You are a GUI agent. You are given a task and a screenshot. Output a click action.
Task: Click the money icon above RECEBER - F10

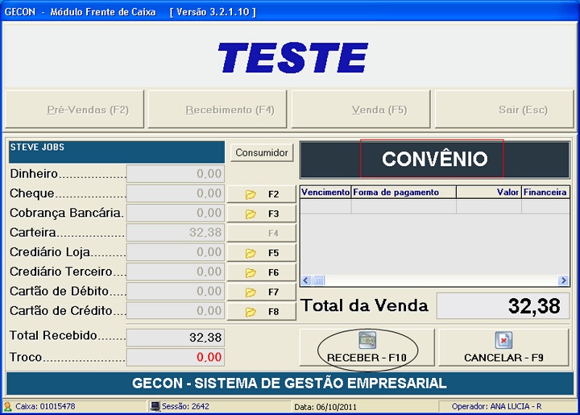tap(367, 340)
